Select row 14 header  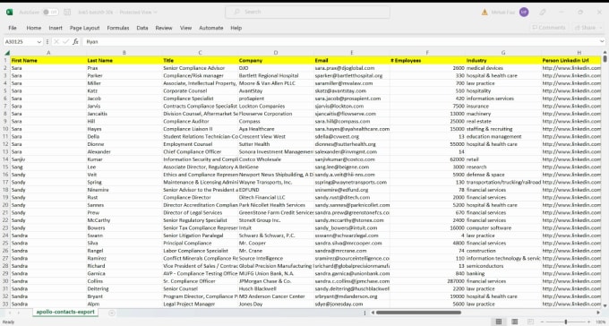tap(5, 159)
